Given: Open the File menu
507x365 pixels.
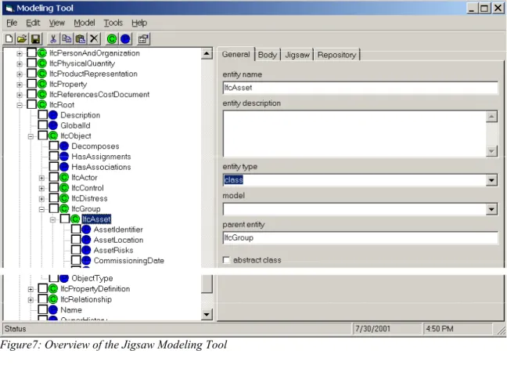Looking at the screenshot, I should (x=12, y=23).
